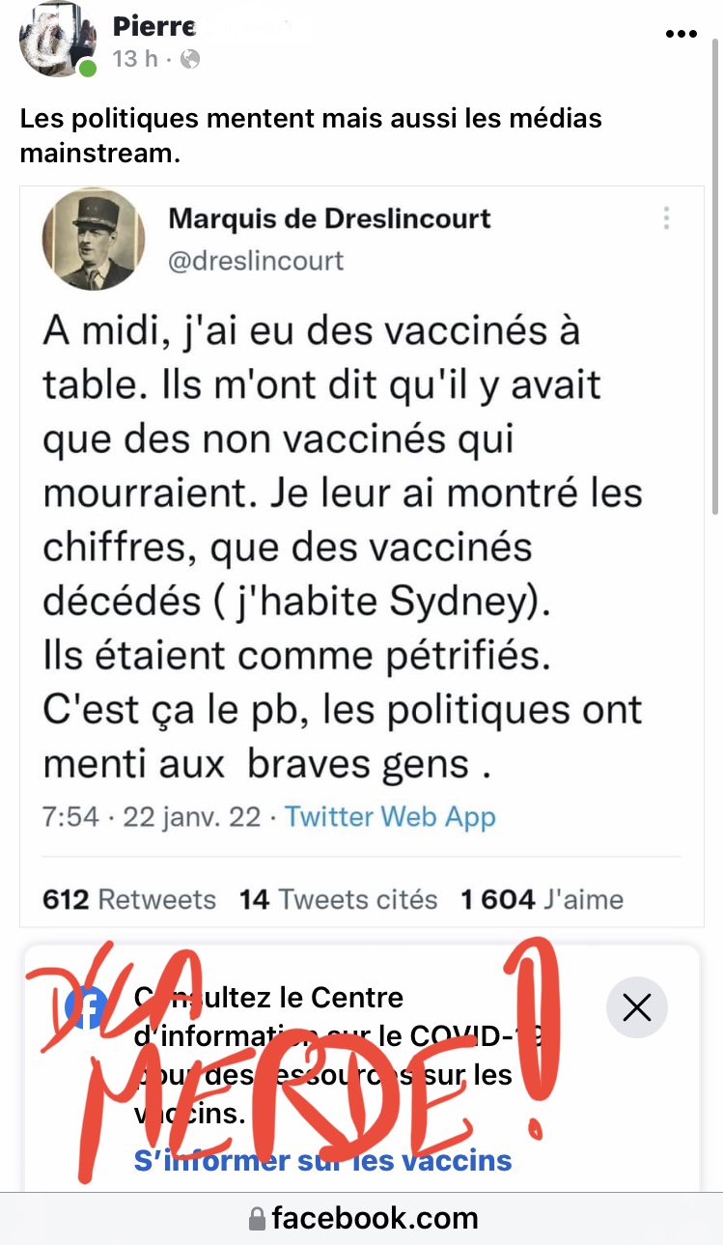Tap the Marquis de Dreslincourt avatar
Image resolution: width=723 pixels, height=1245 pixels.
coord(93,240)
